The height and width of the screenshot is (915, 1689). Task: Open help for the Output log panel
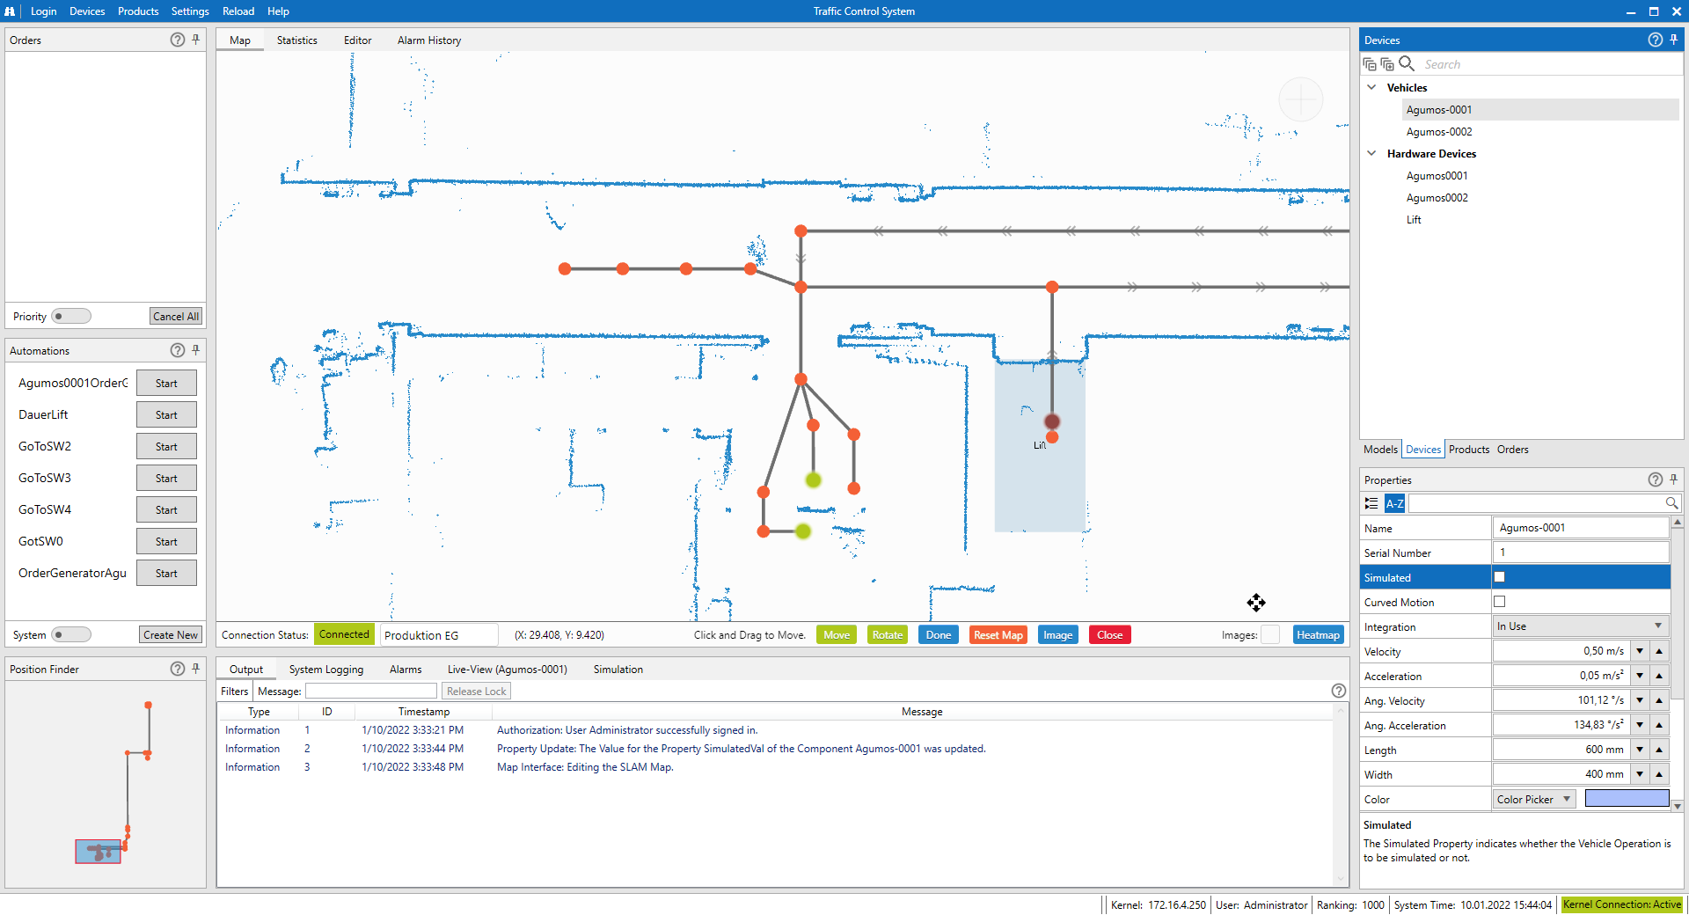click(x=1338, y=691)
